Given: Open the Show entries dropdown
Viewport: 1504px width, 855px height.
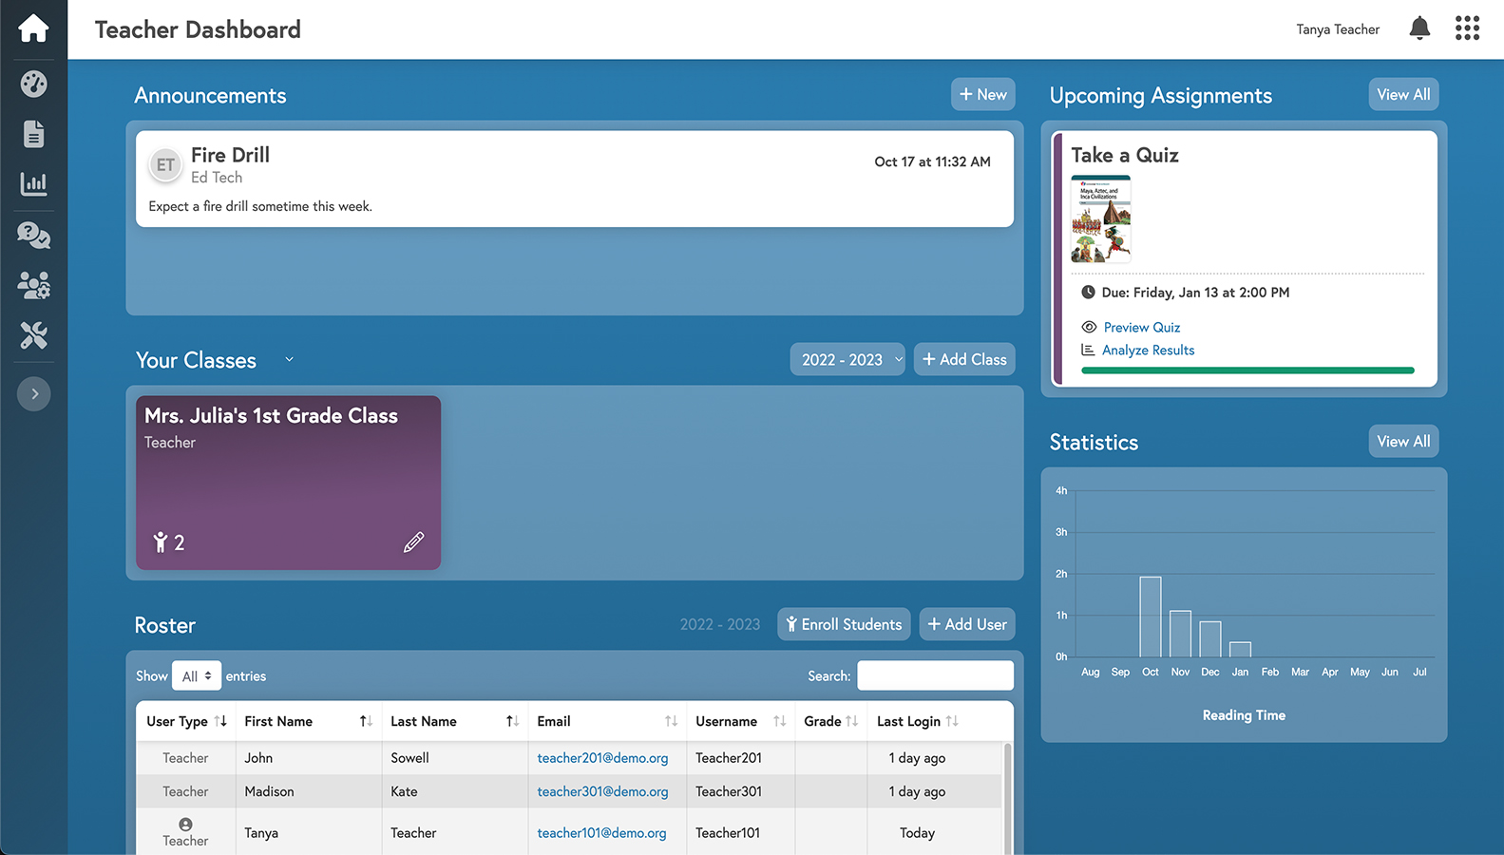Looking at the screenshot, I should coord(197,676).
